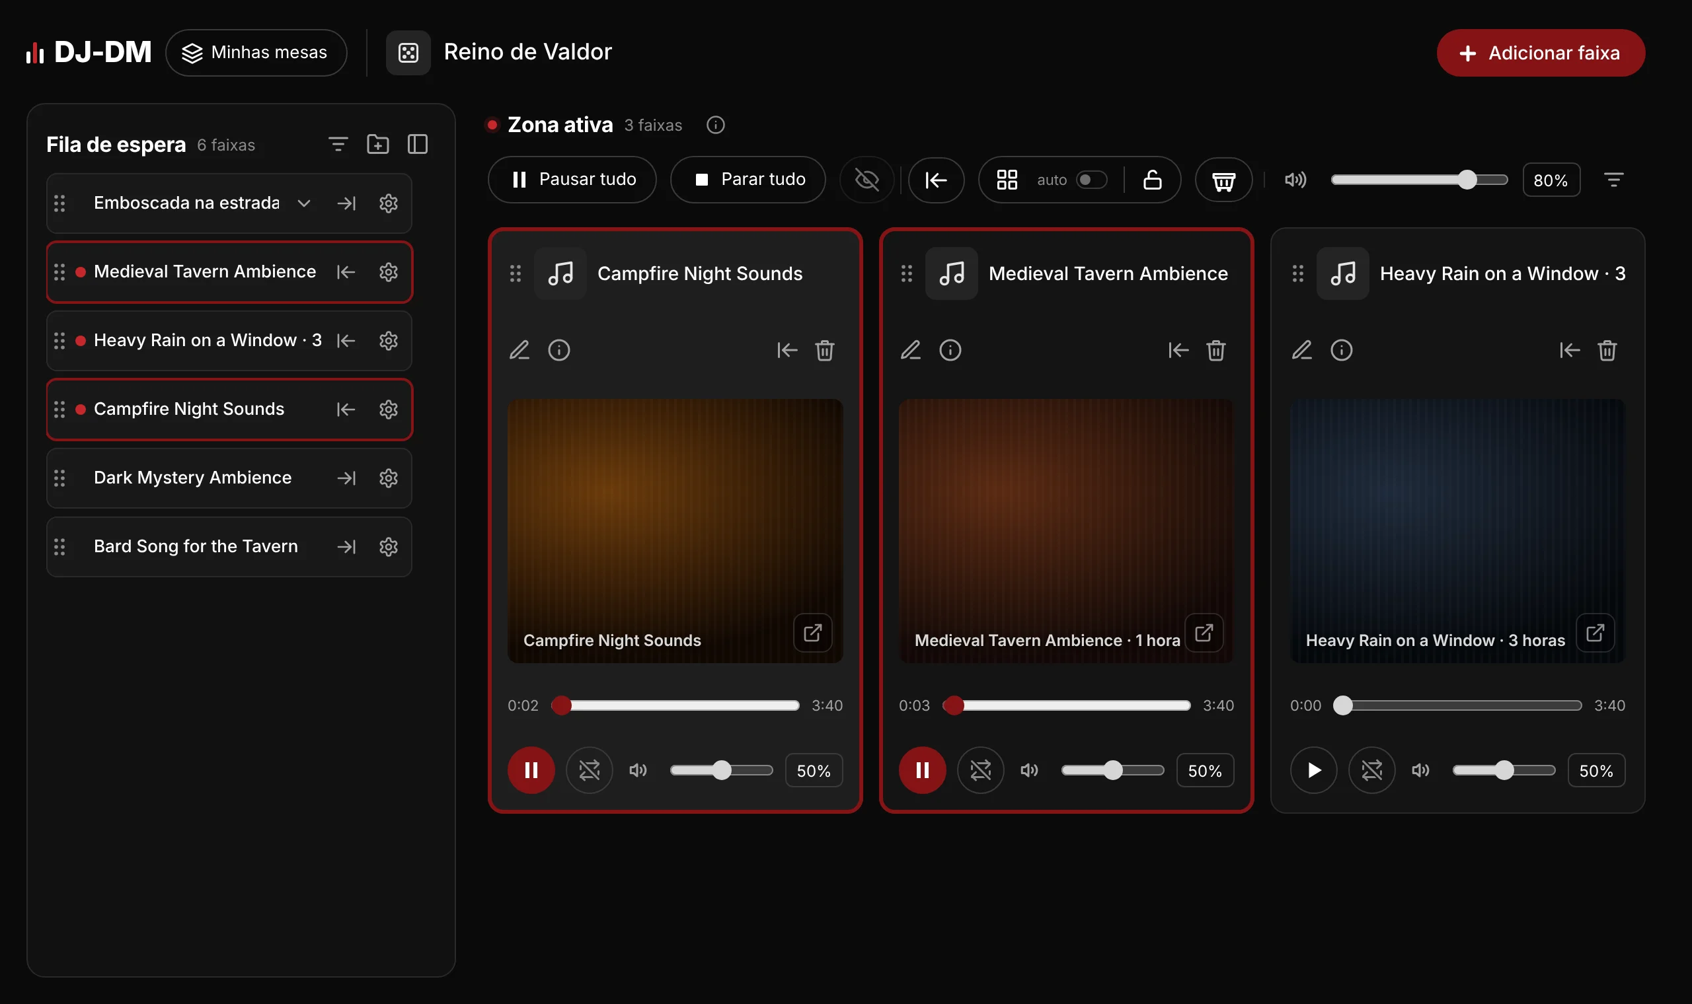Click Pausar tudo
Image resolution: width=1692 pixels, height=1004 pixels.
click(572, 180)
